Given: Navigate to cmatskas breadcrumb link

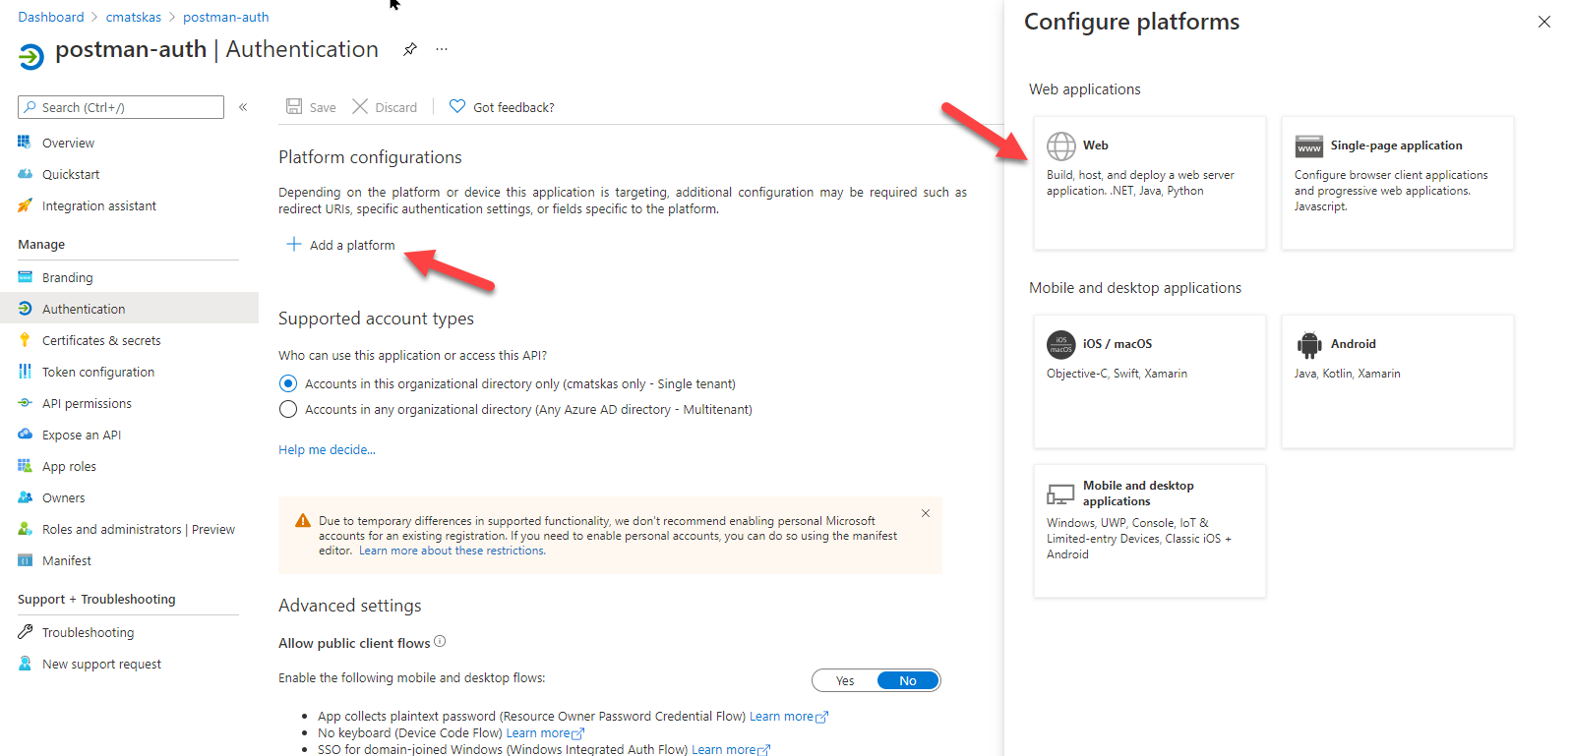Looking at the screenshot, I should 134,17.
